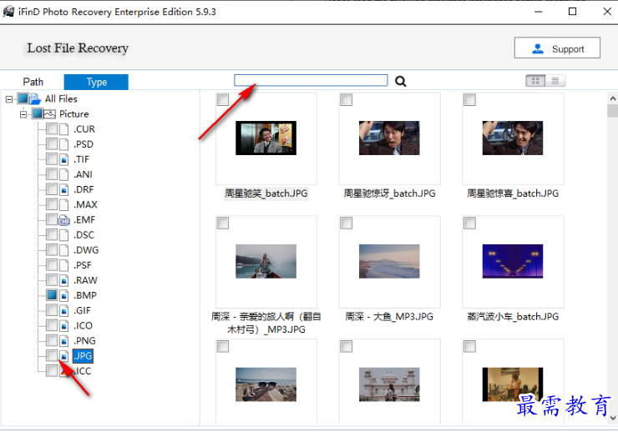The width and height of the screenshot is (618, 432).
Task: Toggle the Picture category checkbox
Action: point(37,113)
